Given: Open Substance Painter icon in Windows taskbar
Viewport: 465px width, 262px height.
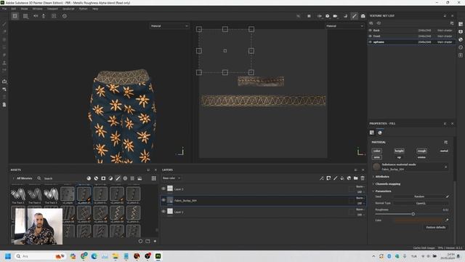Looking at the screenshot, I should point(158,256).
